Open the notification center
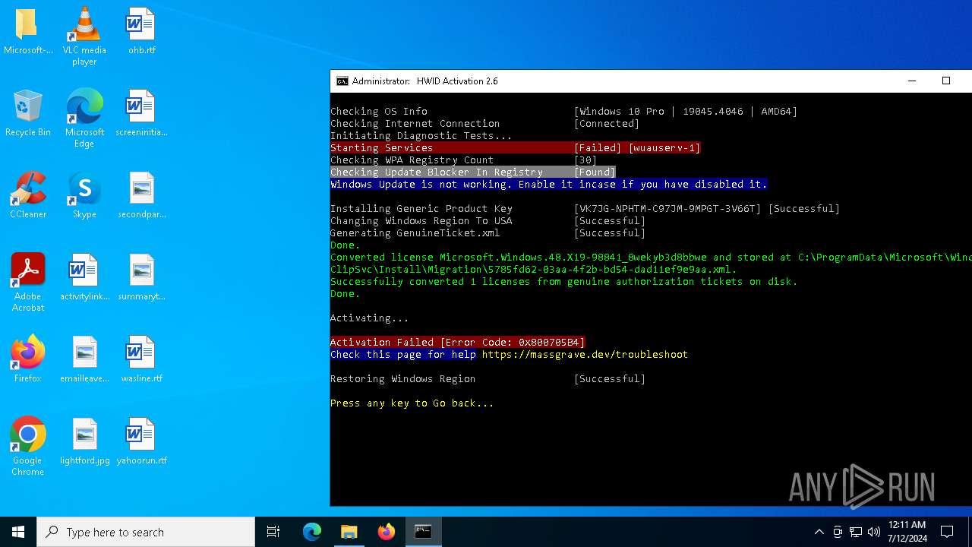The height and width of the screenshot is (547, 972). click(x=947, y=532)
